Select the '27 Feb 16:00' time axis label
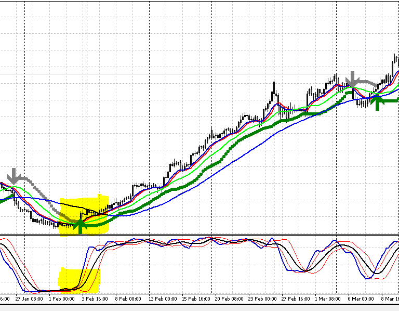Image resolution: width=399 pixels, height=311 pixels. pyautogui.click(x=296, y=299)
